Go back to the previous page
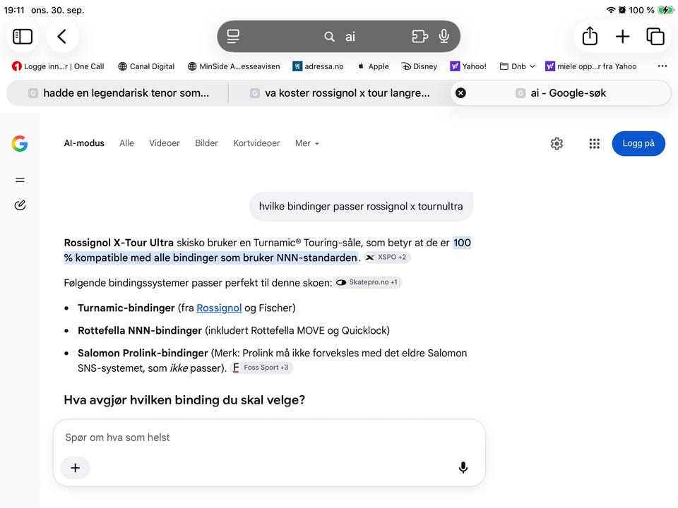 point(62,36)
